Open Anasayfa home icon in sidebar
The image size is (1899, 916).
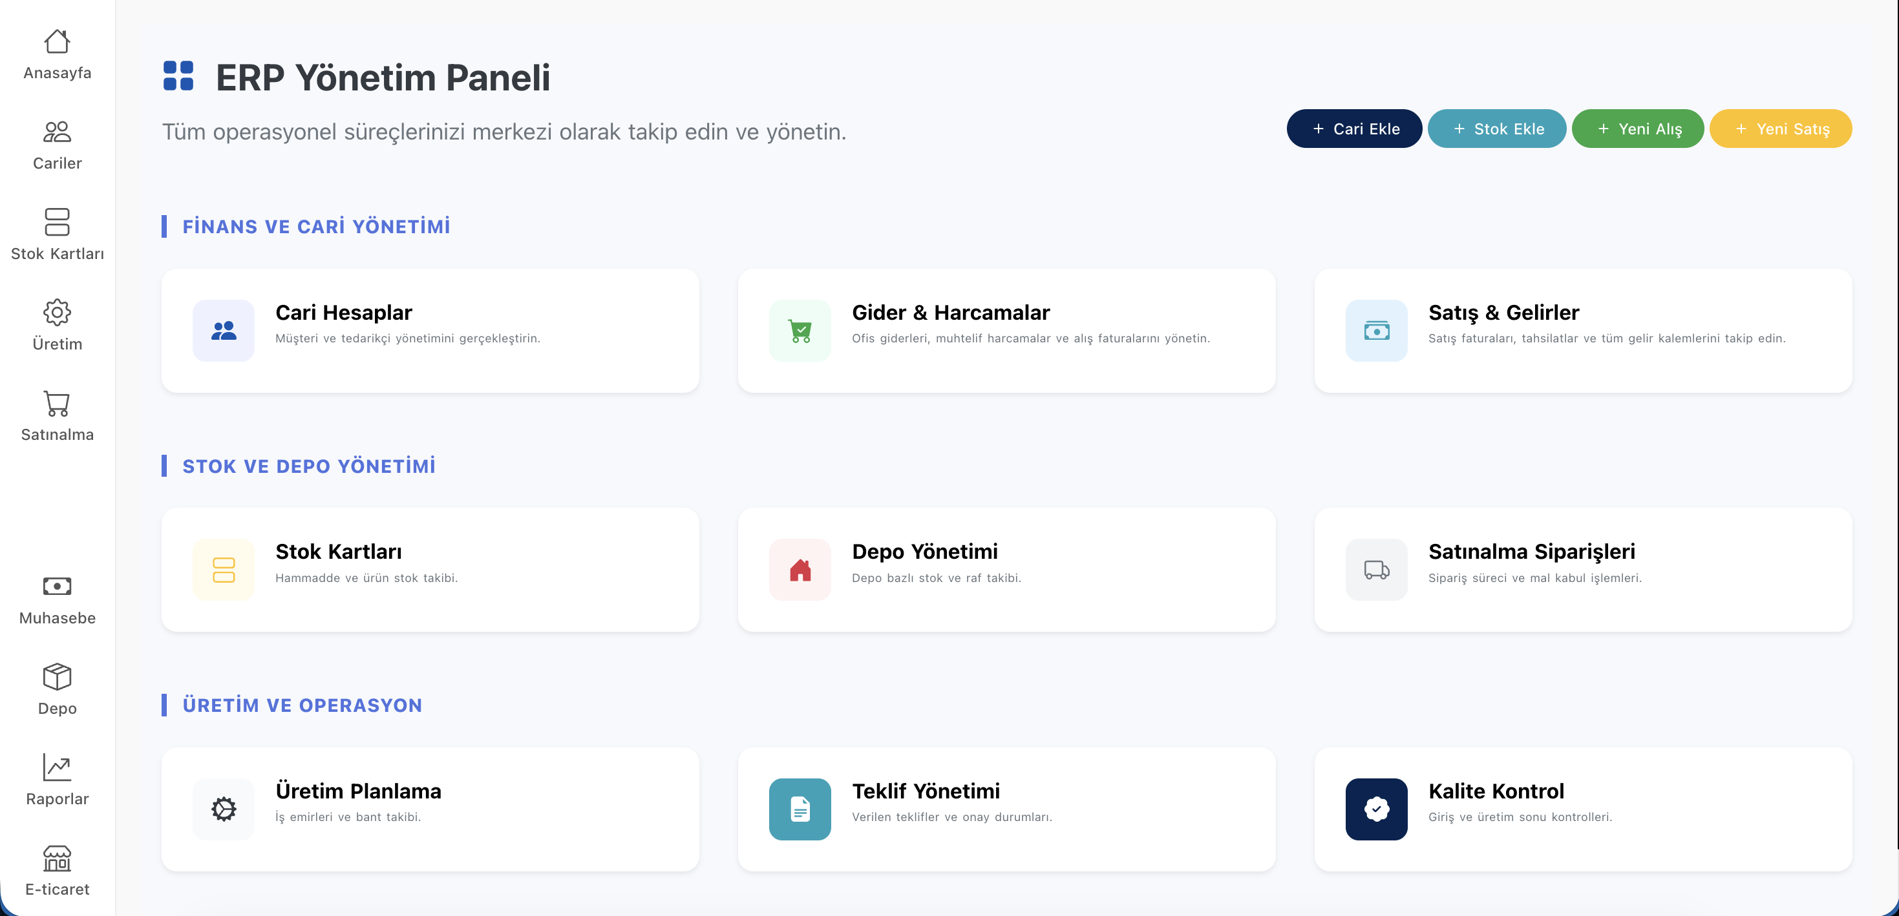click(x=57, y=42)
